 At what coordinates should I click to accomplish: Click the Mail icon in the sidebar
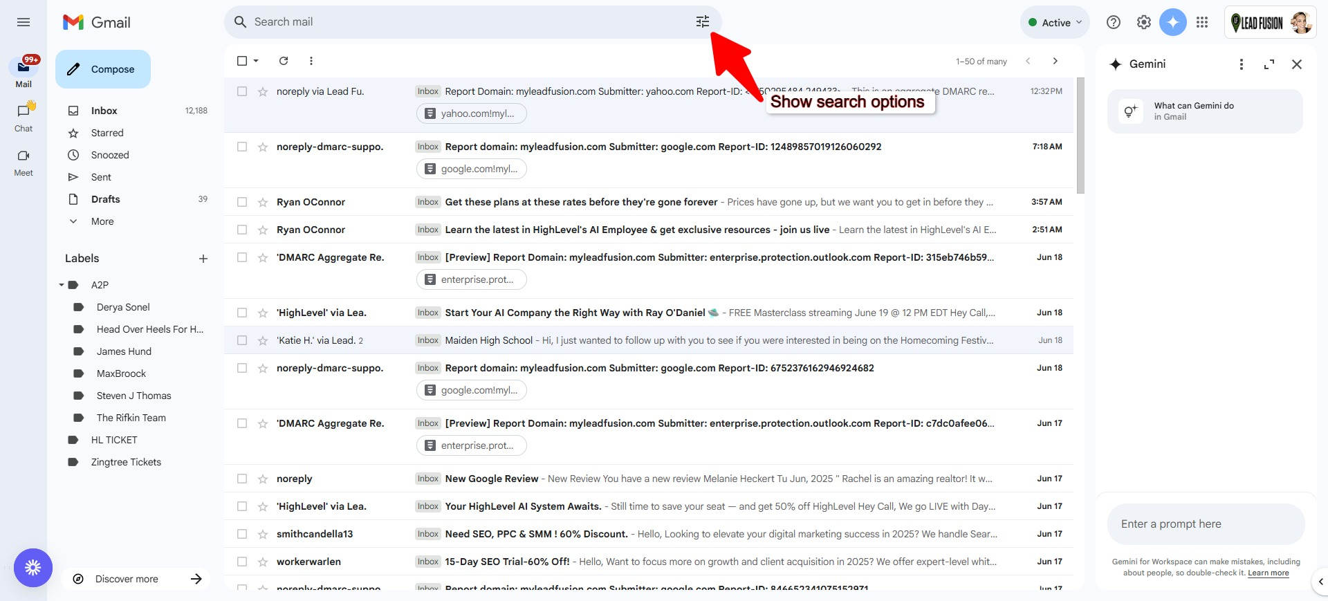[x=24, y=67]
